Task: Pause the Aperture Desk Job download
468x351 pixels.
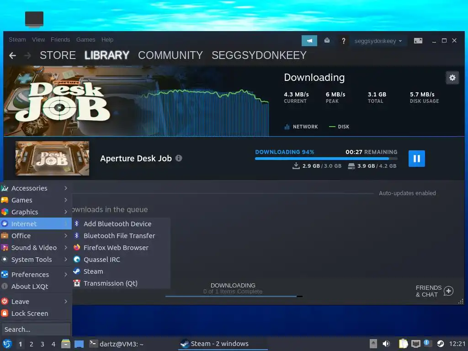Action: 416,159
